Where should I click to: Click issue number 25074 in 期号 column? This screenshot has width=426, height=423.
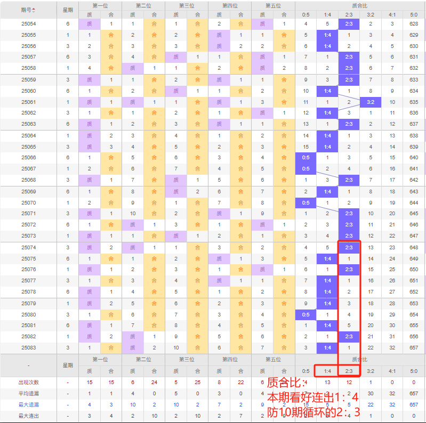(29, 247)
